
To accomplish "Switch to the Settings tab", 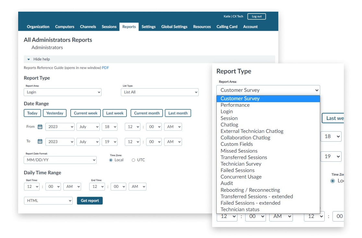I will 148,27.
